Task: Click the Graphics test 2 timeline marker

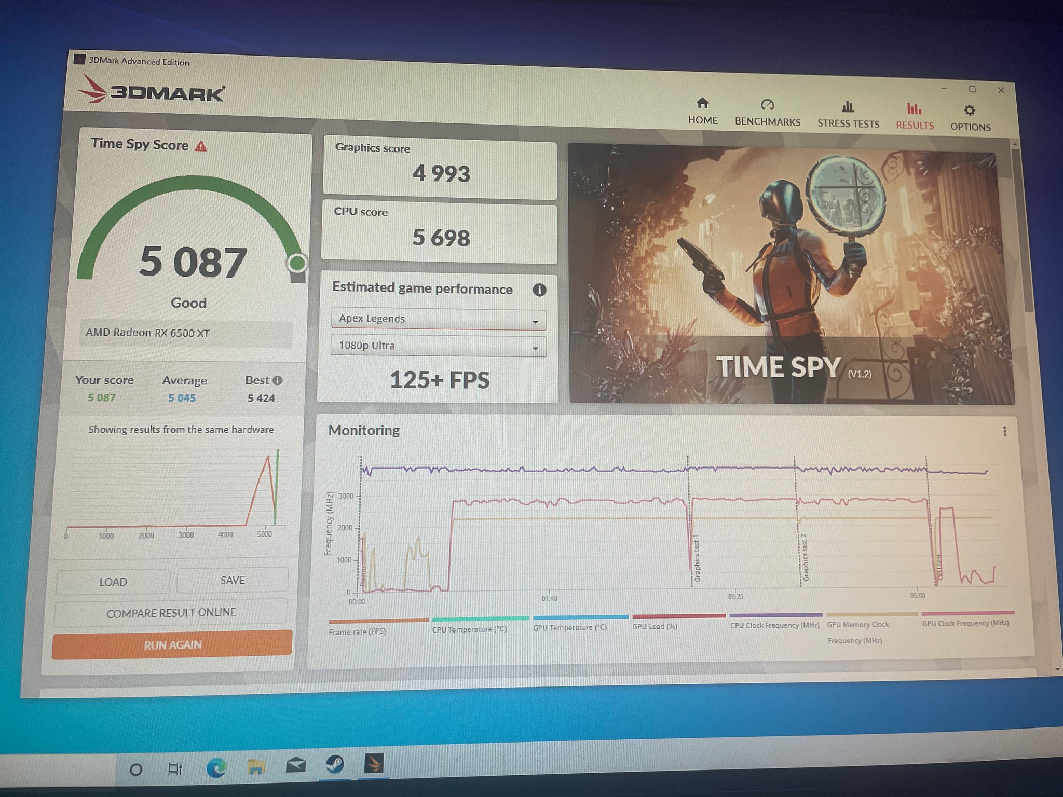Action: pyautogui.click(x=805, y=556)
